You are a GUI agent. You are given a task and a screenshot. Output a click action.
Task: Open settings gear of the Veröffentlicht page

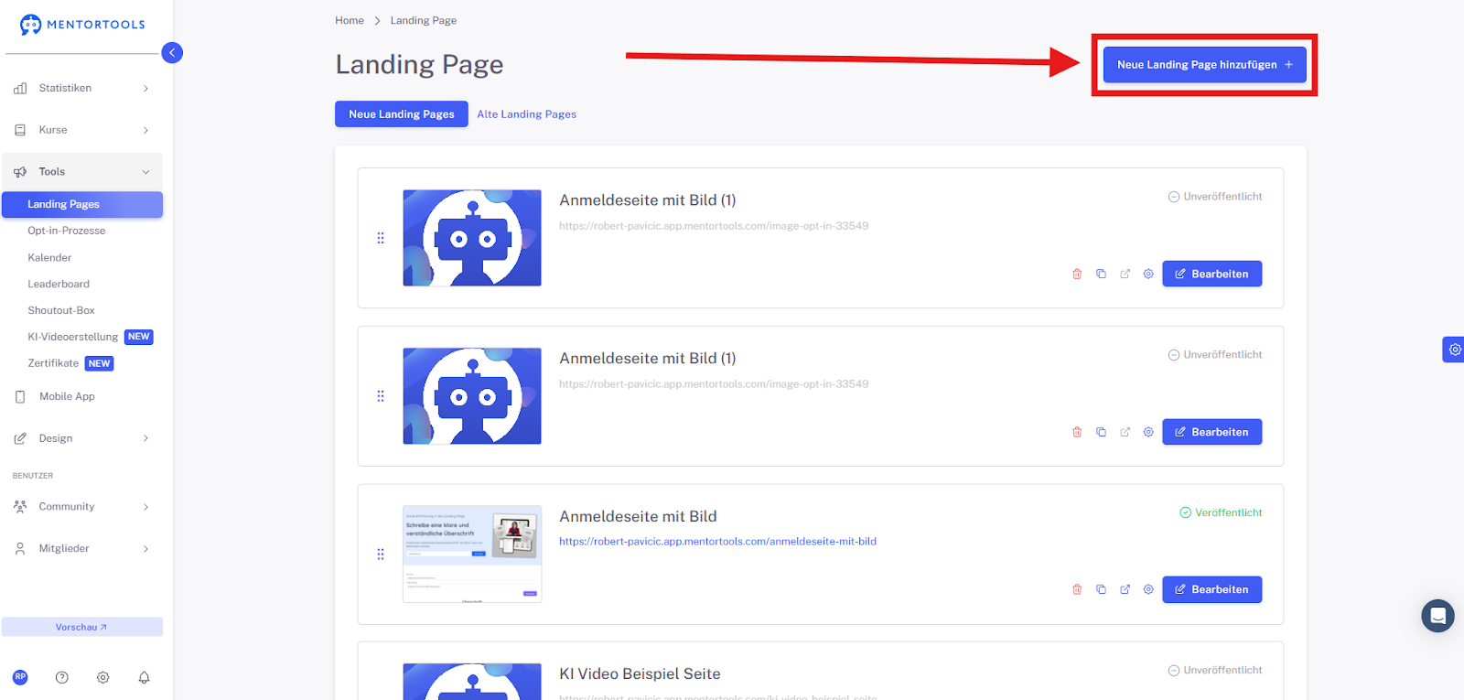(x=1148, y=589)
